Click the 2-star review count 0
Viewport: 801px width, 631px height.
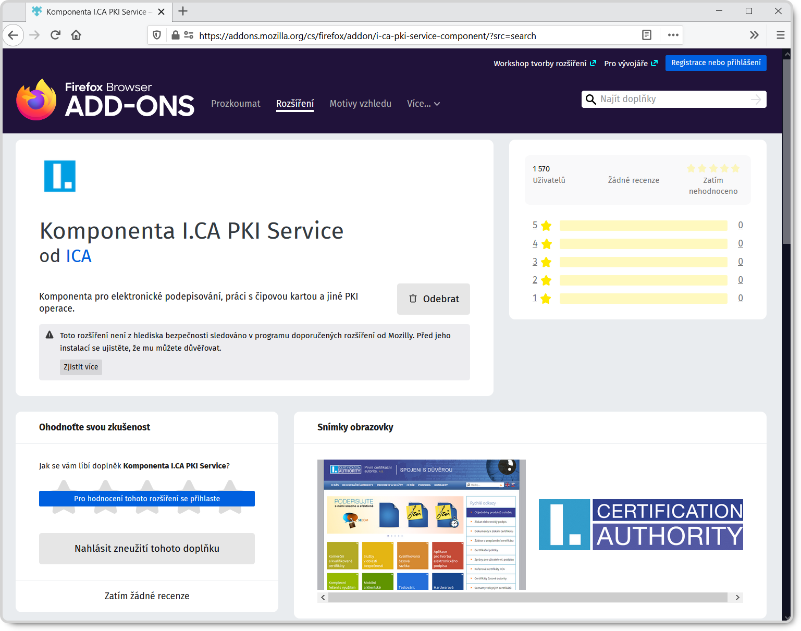point(741,280)
